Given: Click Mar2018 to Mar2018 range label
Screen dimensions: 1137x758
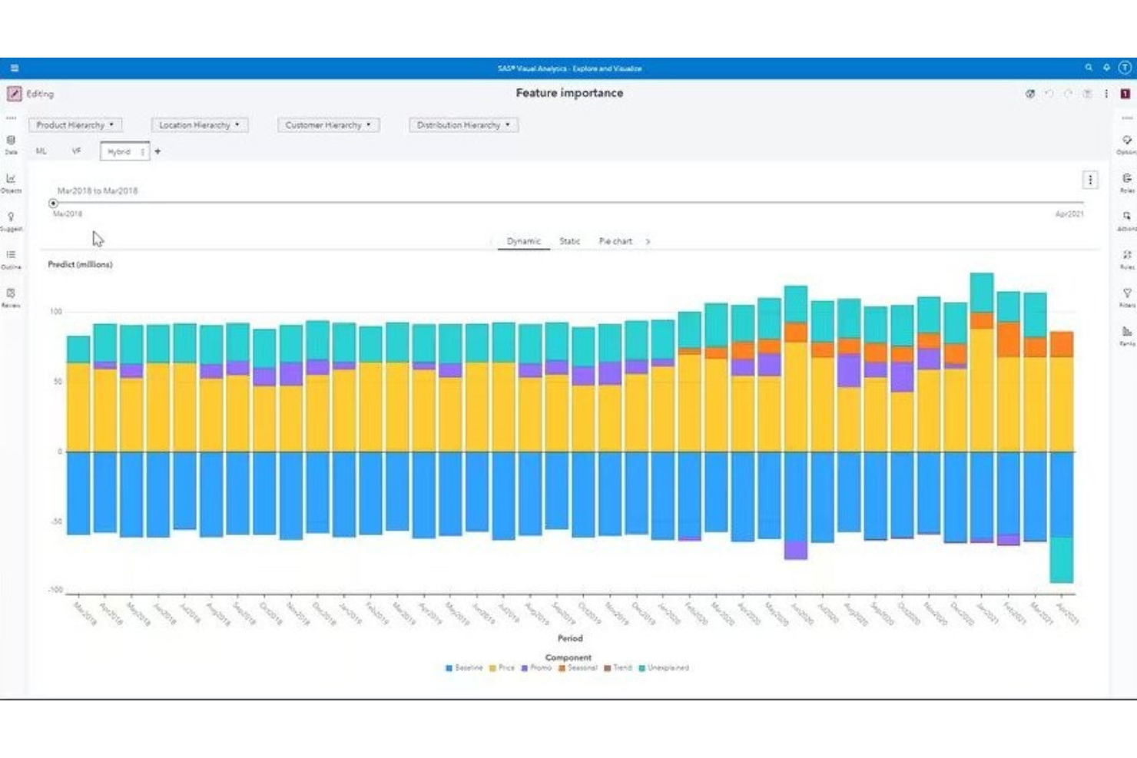Looking at the screenshot, I should click(98, 190).
